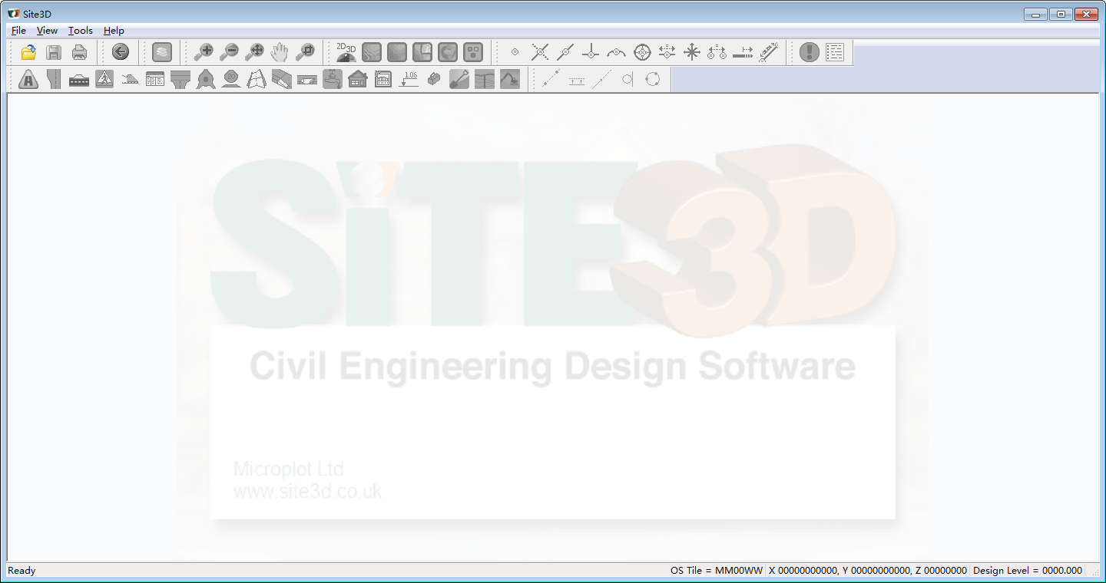Click the pedestrian crossing sign icon
Image resolution: width=1106 pixels, height=583 pixels.
104,79
